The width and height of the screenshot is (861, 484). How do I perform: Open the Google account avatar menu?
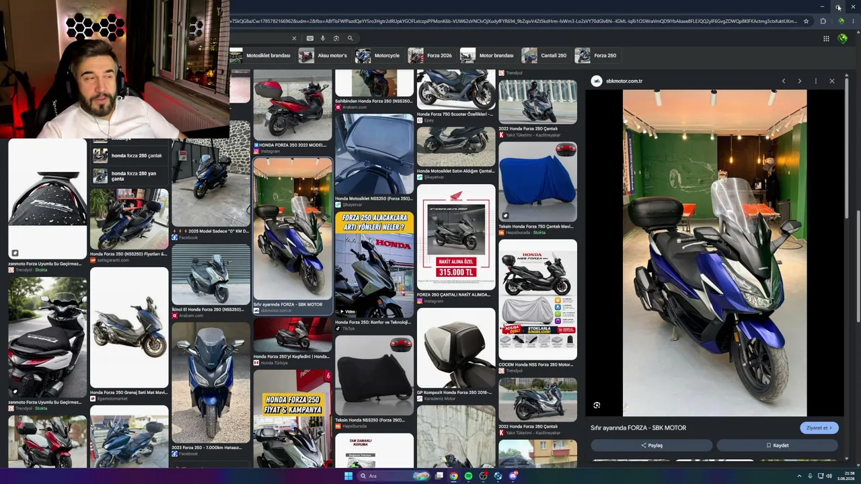[x=843, y=38]
